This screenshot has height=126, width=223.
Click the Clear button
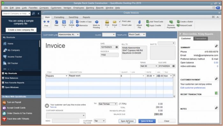tap(167, 121)
